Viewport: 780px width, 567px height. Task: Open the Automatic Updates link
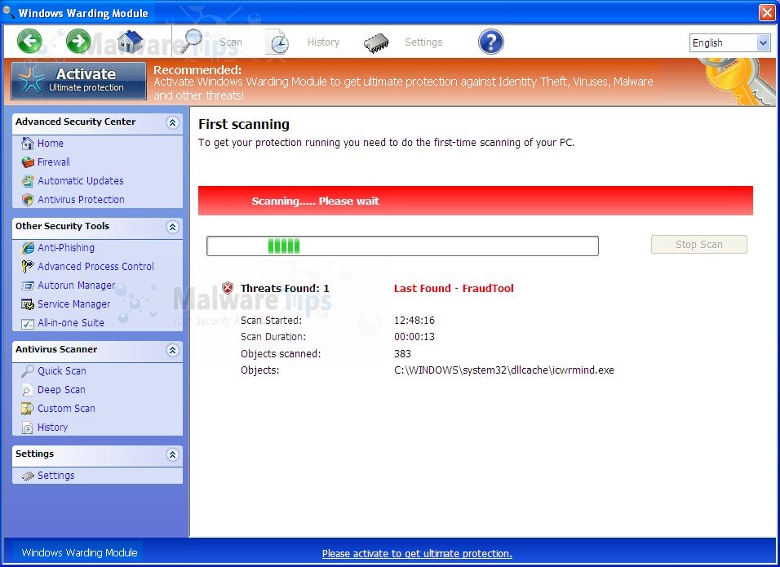[81, 181]
